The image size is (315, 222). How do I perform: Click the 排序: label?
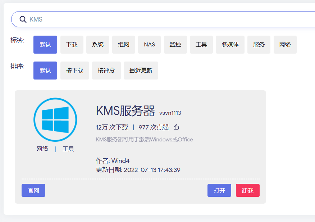pyautogui.click(x=18, y=66)
